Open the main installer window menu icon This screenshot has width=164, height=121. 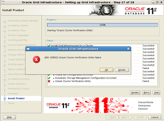pyautogui.click(x=2, y=2)
